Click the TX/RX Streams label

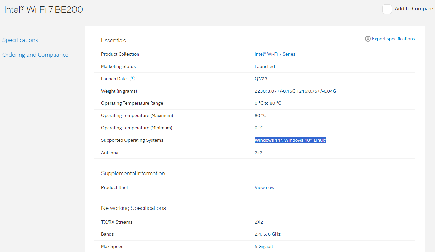click(117, 222)
